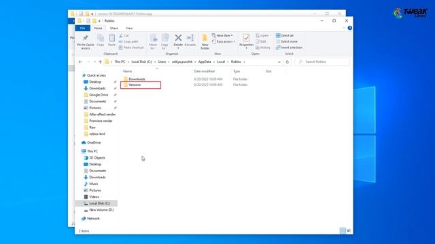The width and height of the screenshot is (435, 244).
Task: Click Local Disk (C:) in address path
Action: click(141, 62)
